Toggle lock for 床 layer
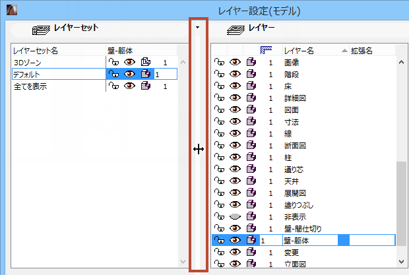The image size is (409, 275). (220, 86)
